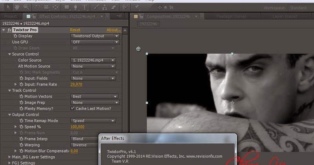Collapse the Twixtor Pro effect twirl arrow
This screenshot has height=165, width=314.
[4, 30]
